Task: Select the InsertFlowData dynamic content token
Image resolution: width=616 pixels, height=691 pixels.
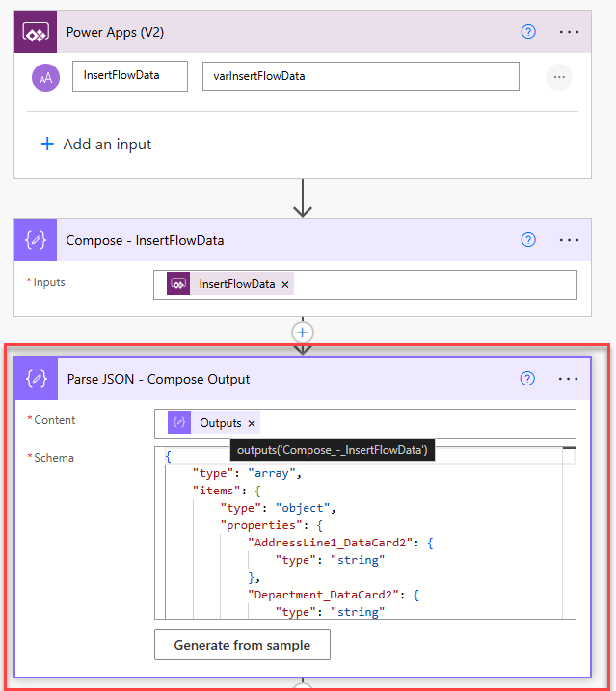Action: pyautogui.click(x=235, y=284)
